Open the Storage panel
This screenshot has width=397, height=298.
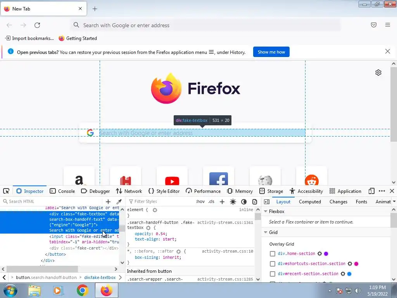[x=271, y=191]
